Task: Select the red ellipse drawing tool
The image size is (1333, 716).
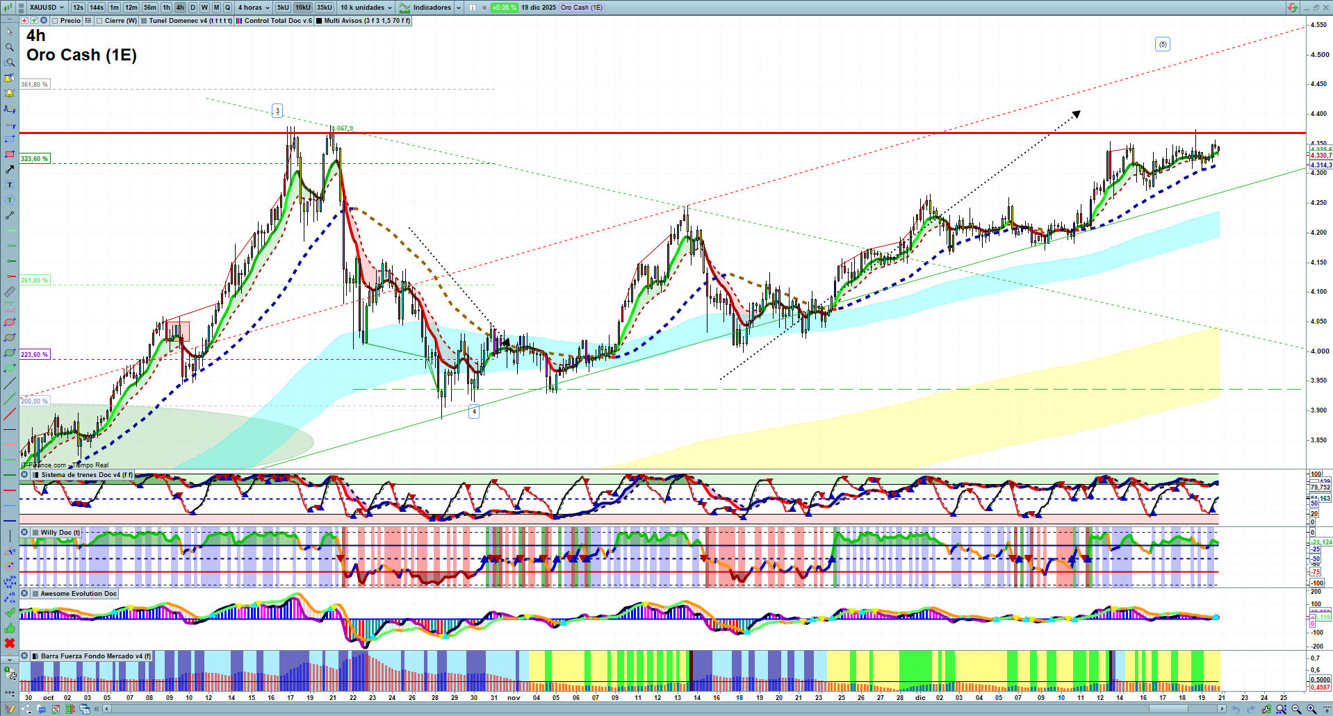Action: (x=10, y=322)
